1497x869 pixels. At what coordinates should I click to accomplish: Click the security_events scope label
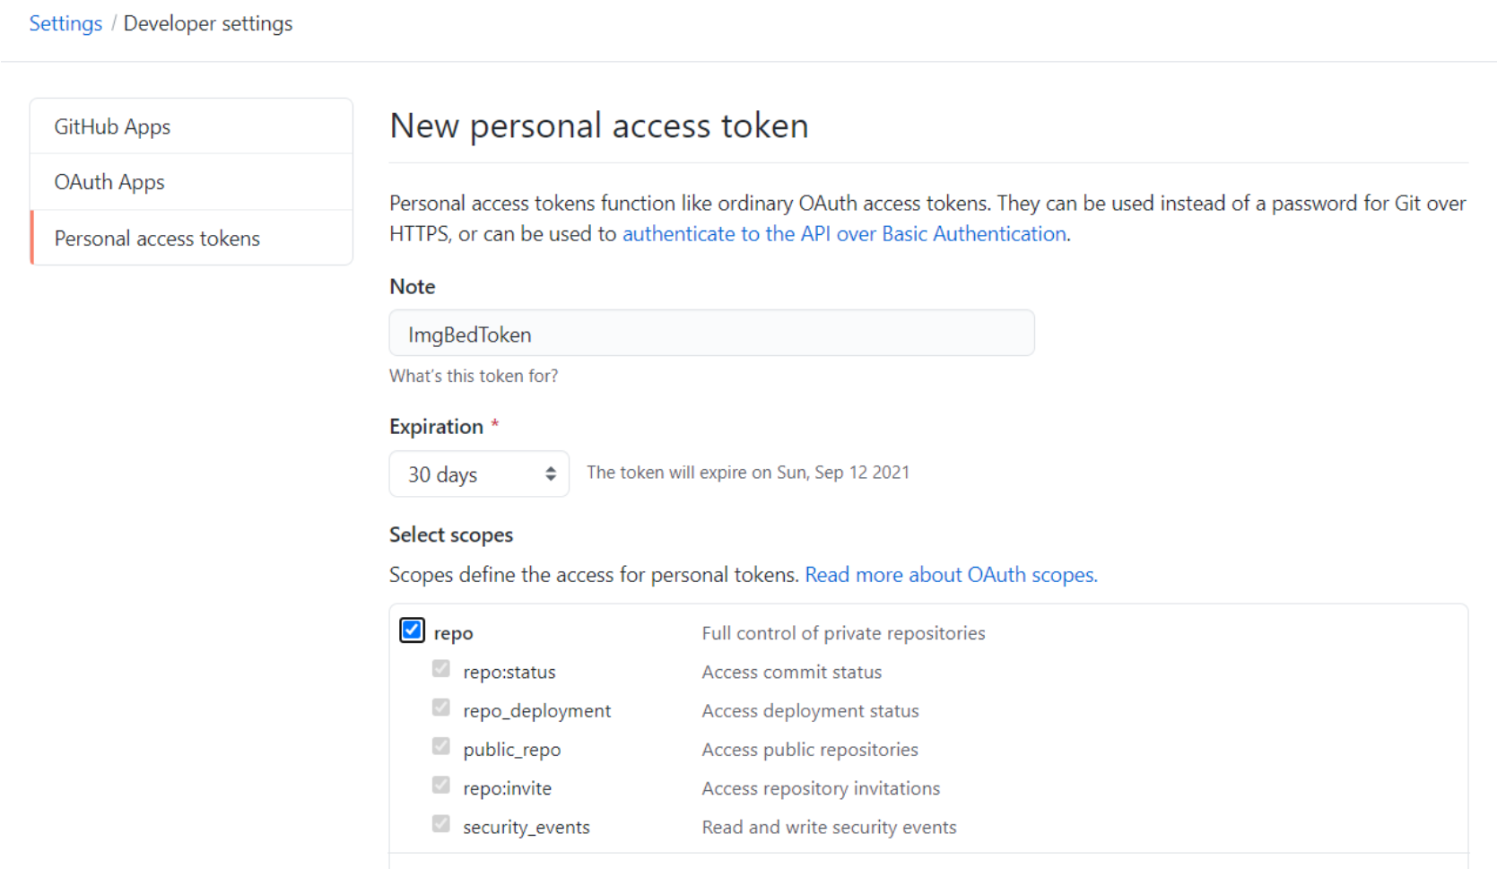tap(526, 828)
